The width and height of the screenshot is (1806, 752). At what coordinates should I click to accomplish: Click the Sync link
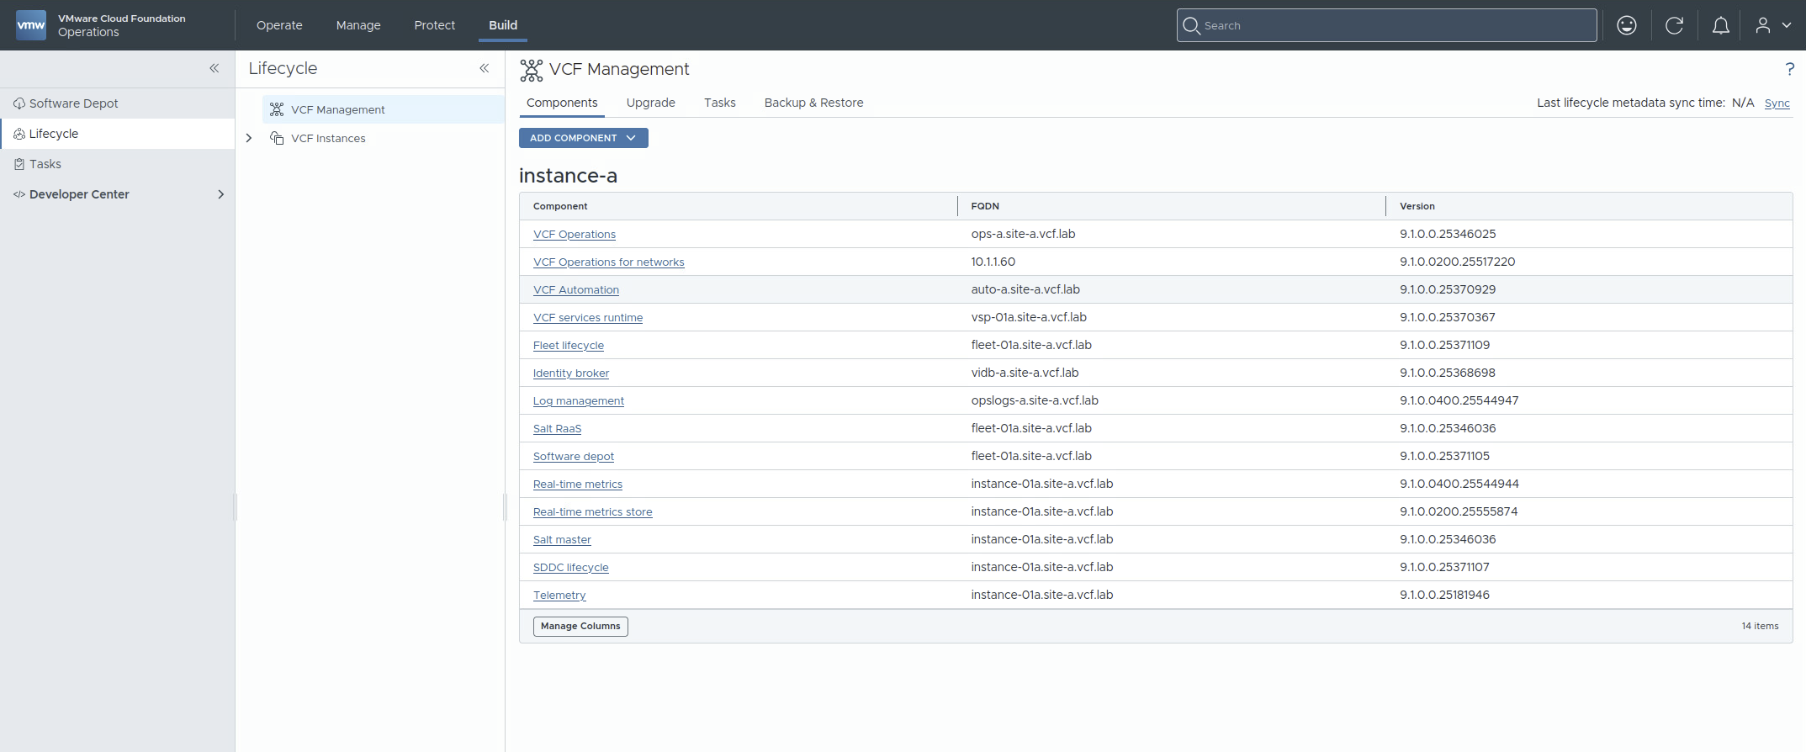point(1777,103)
